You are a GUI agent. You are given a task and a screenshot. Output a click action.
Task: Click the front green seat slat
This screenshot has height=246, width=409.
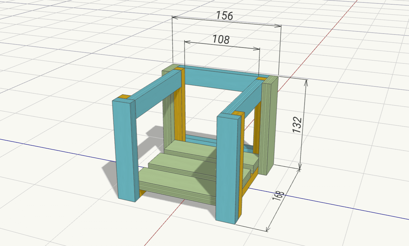pyautogui.click(x=174, y=187)
